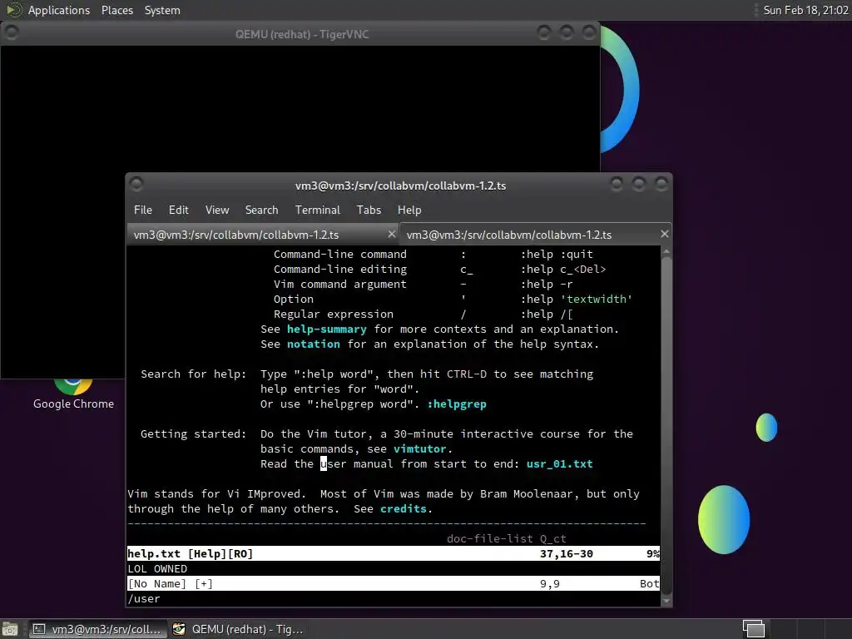
Task: Click the 'textwidth' option text
Action: (x=596, y=300)
